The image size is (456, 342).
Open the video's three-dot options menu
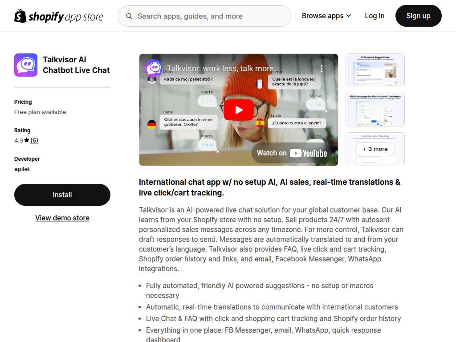click(x=322, y=68)
